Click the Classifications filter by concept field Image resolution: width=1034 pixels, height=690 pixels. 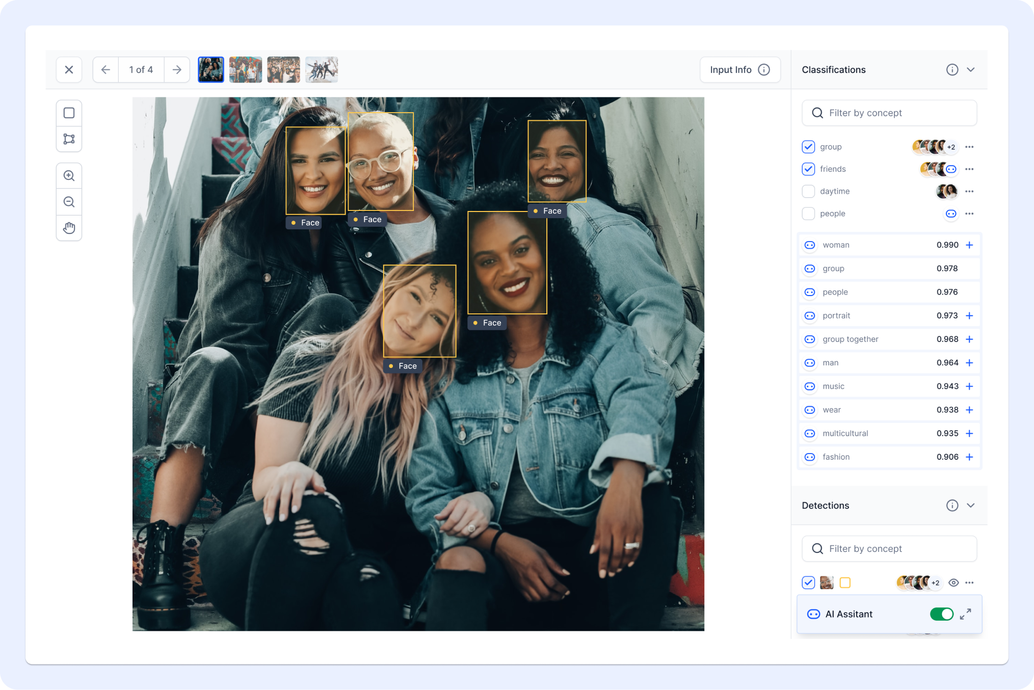tap(889, 113)
